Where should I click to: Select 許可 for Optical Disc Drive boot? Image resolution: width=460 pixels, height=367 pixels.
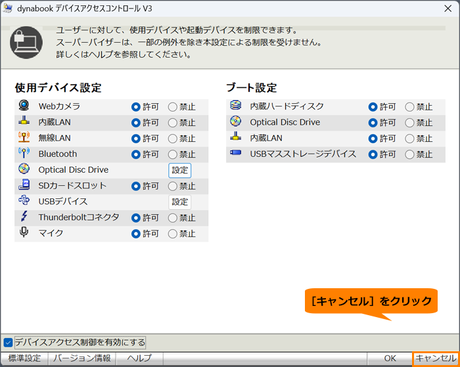coord(373,123)
